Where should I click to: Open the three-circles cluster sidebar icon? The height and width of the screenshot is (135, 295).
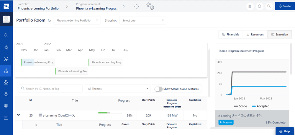6,94
